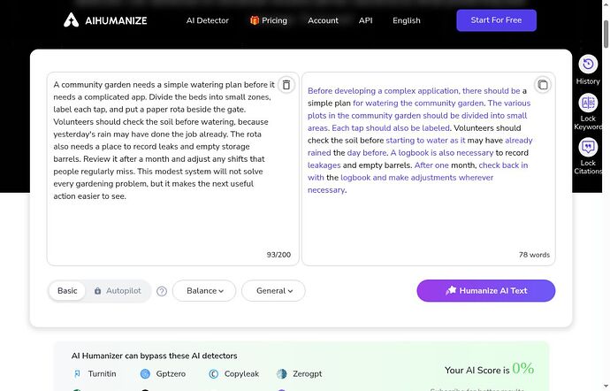Open the AI Detector page

208,20
